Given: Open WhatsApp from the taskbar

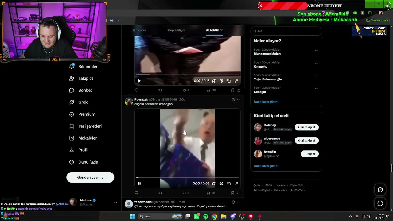Looking at the screenshot, I should pyautogui.click(x=197, y=216).
